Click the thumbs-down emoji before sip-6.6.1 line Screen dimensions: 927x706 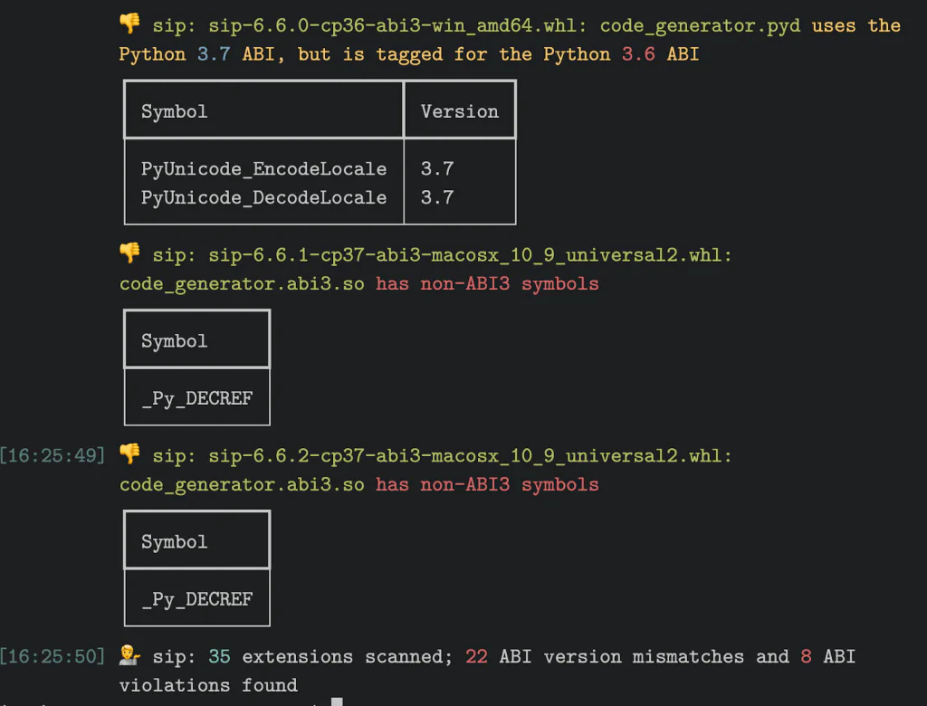click(129, 253)
